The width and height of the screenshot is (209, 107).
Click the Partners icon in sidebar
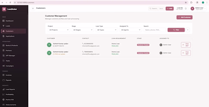coord(4,50)
